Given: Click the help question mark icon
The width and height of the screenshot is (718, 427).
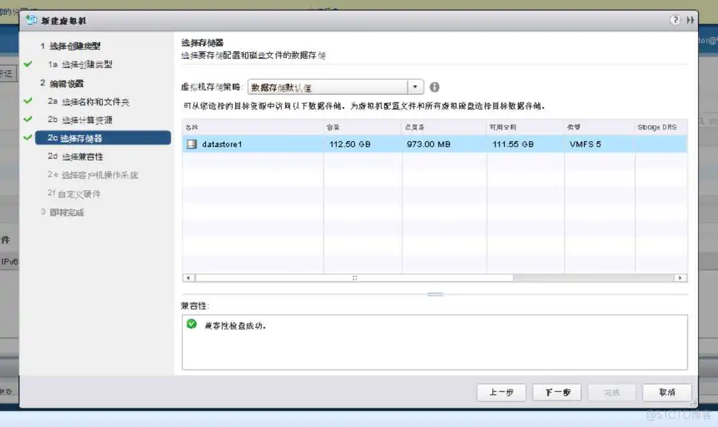Looking at the screenshot, I should tap(675, 20).
